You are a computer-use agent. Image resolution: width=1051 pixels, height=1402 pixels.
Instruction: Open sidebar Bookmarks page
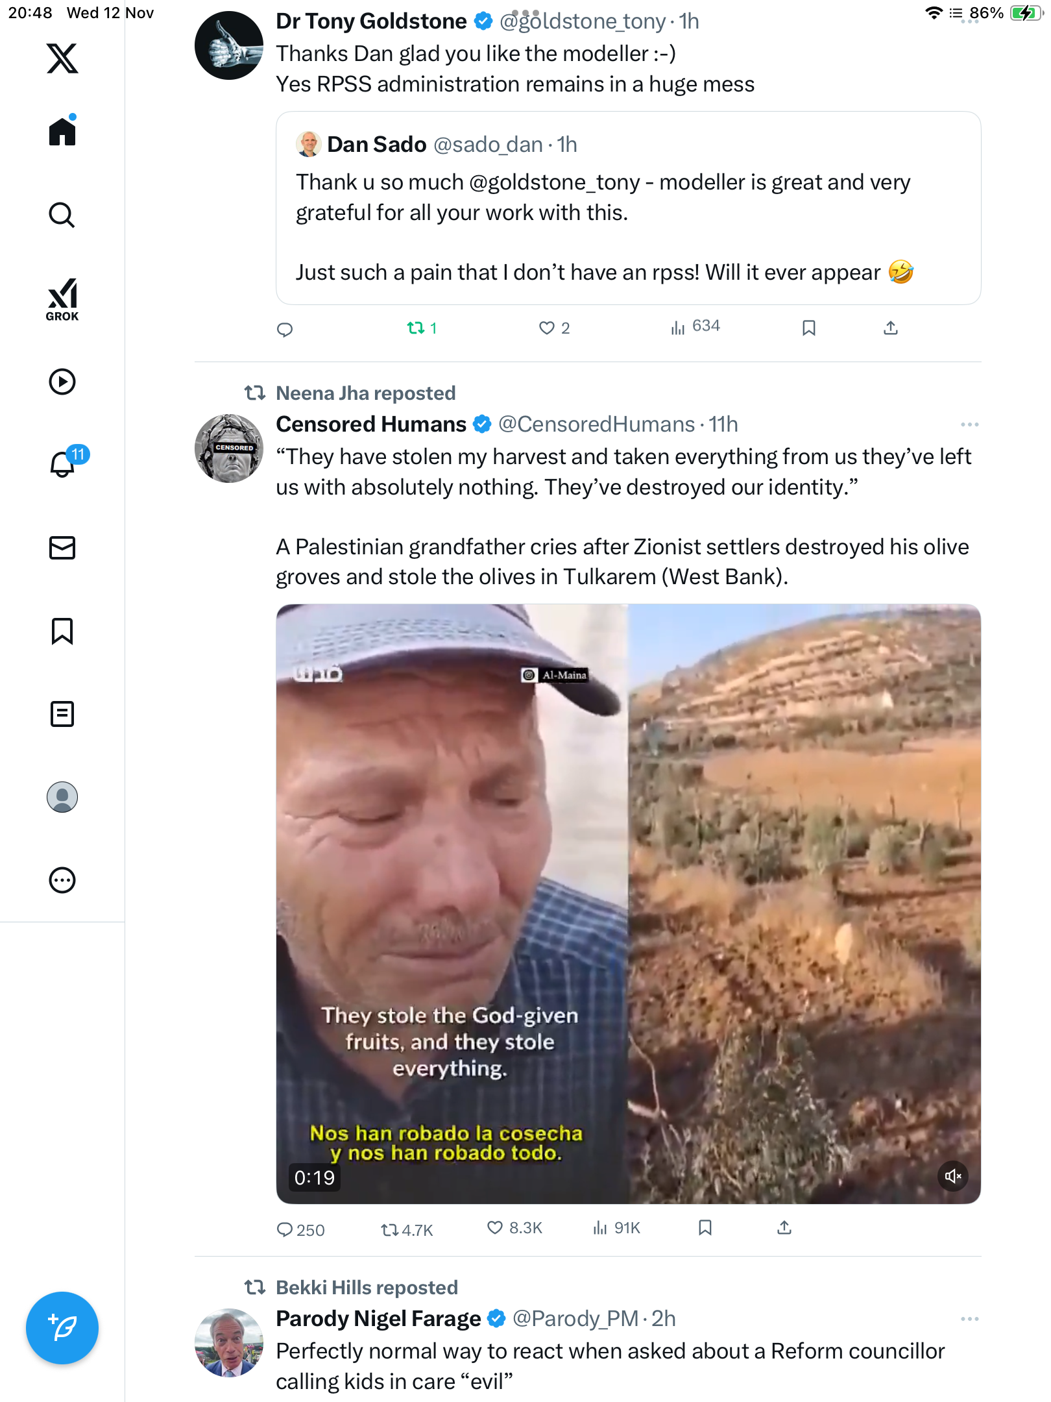coord(62,631)
